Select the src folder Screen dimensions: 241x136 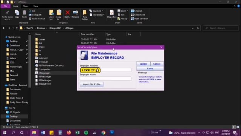click(40, 54)
